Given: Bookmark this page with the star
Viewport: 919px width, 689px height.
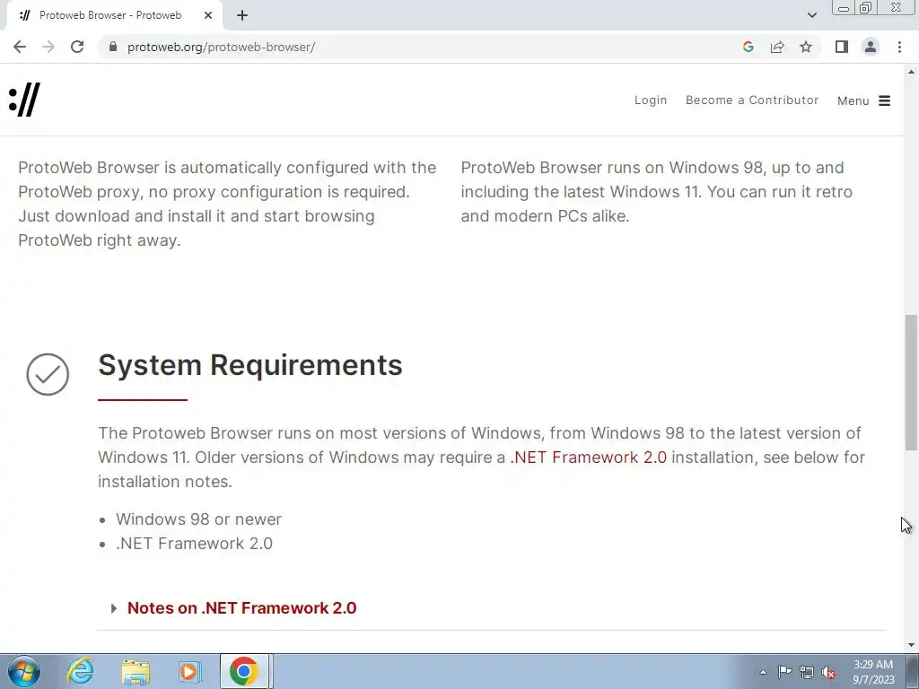Looking at the screenshot, I should point(806,47).
